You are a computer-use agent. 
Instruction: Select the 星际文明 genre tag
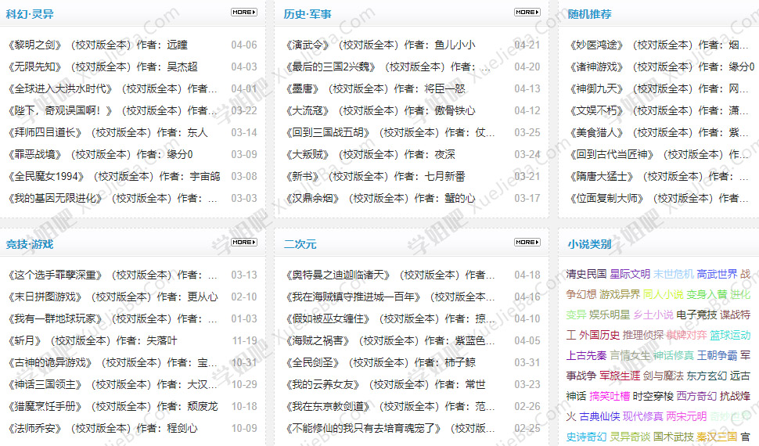tap(630, 274)
